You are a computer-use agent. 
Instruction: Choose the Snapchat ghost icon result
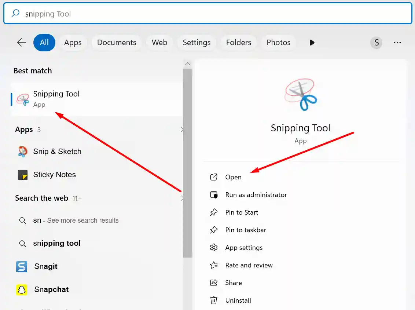[x=22, y=289]
